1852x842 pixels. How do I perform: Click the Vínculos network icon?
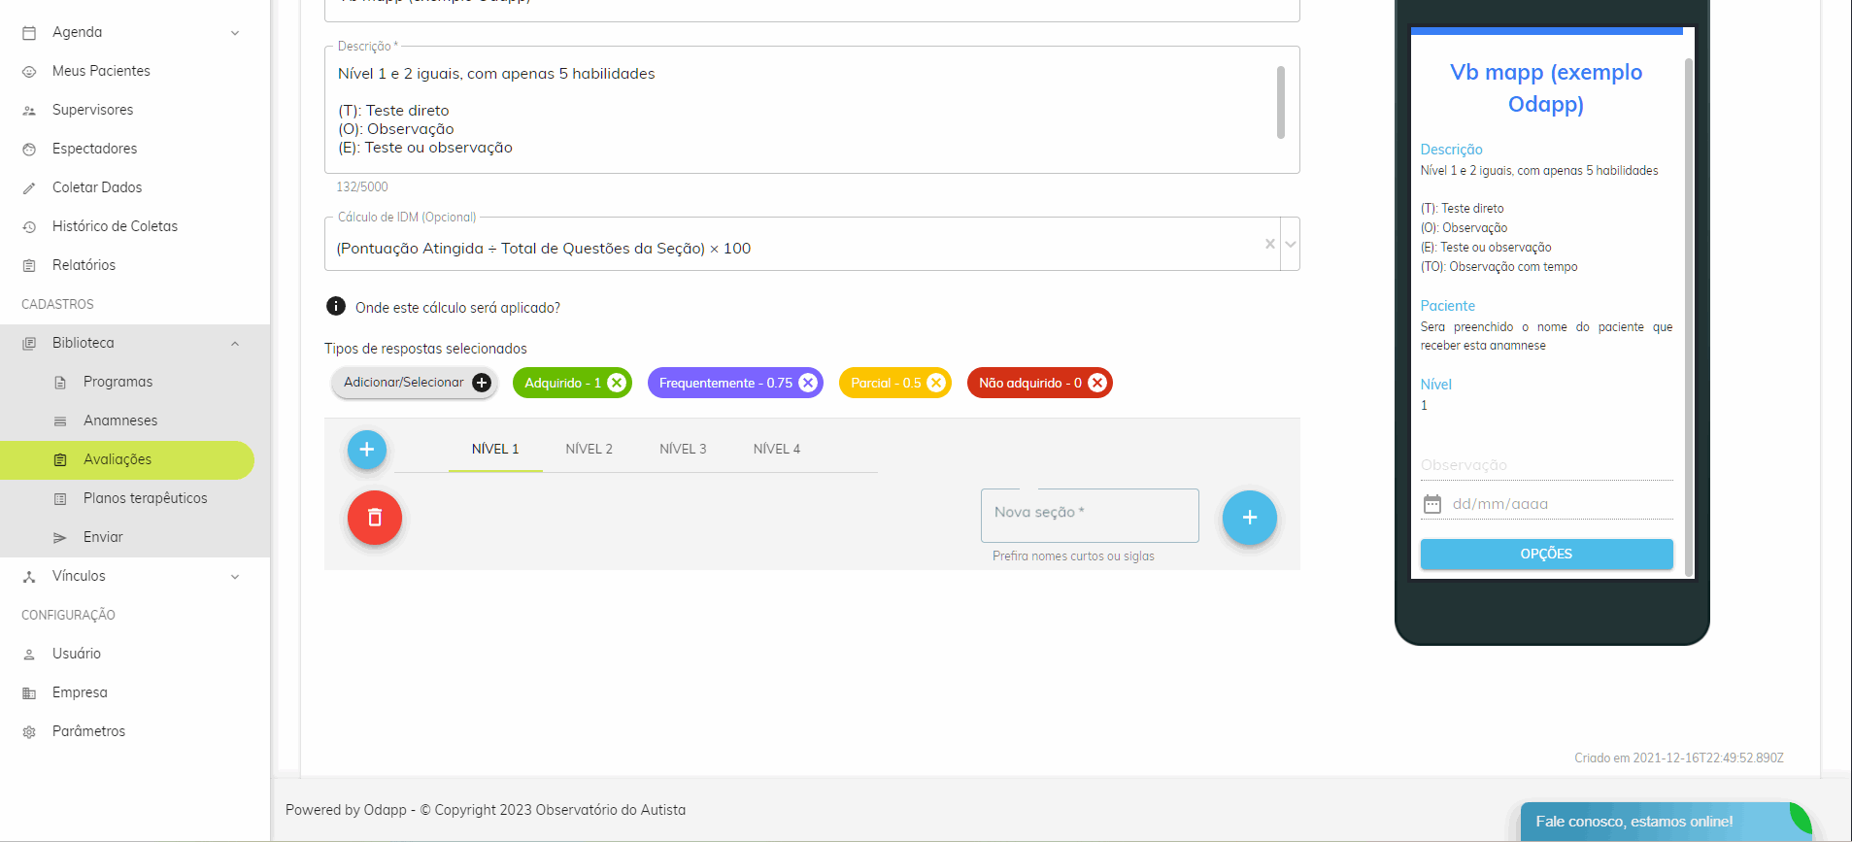point(29,577)
